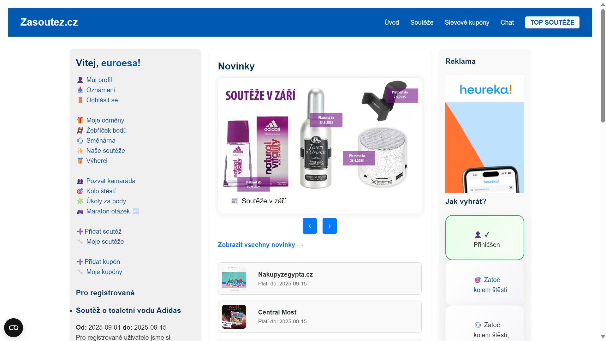This screenshot has height=341, width=606.
Task: Open Soutěže in the top navigation
Action: click(422, 22)
